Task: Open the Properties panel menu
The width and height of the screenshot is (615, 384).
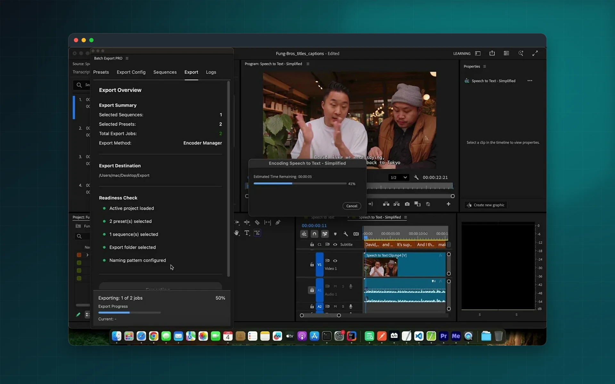Action: coord(485,67)
